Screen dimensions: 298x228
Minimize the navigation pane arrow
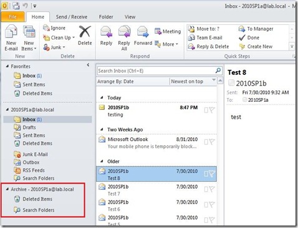pos(88,65)
